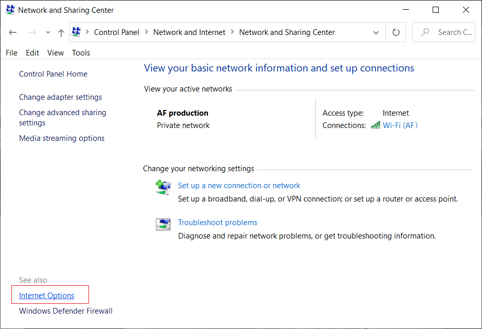Open Change advanced sharing settings
The height and width of the screenshot is (329, 482).
(x=63, y=118)
